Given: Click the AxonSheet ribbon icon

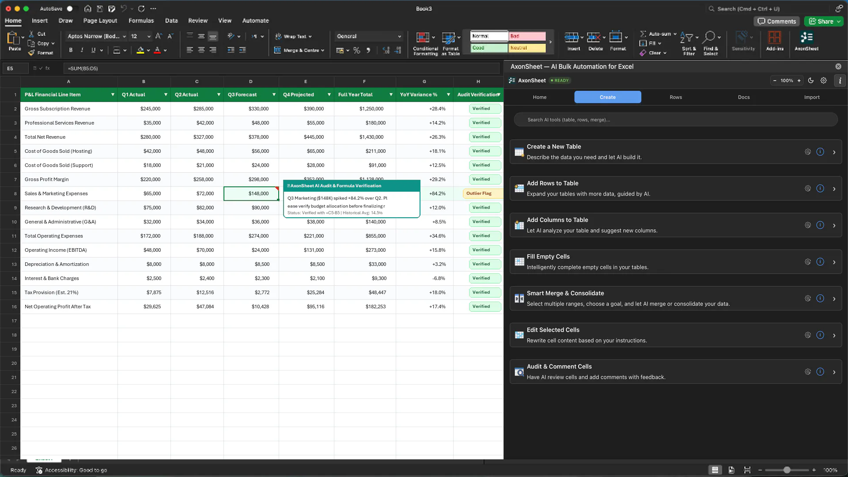Looking at the screenshot, I should pos(806,42).
